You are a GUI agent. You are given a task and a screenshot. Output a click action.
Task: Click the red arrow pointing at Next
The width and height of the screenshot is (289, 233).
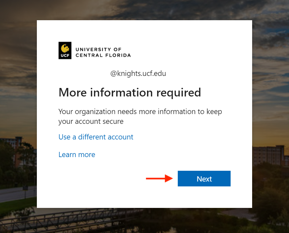pyautogui.click(x=159, y=178)
